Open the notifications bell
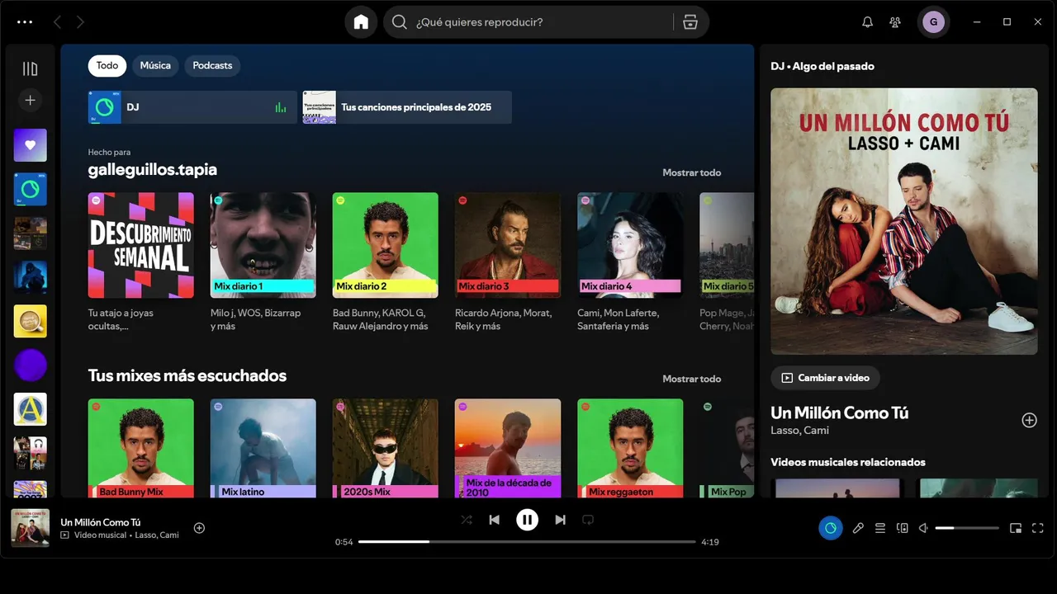This screenshot has height=594, width=1057. click(x=867, y=22)
